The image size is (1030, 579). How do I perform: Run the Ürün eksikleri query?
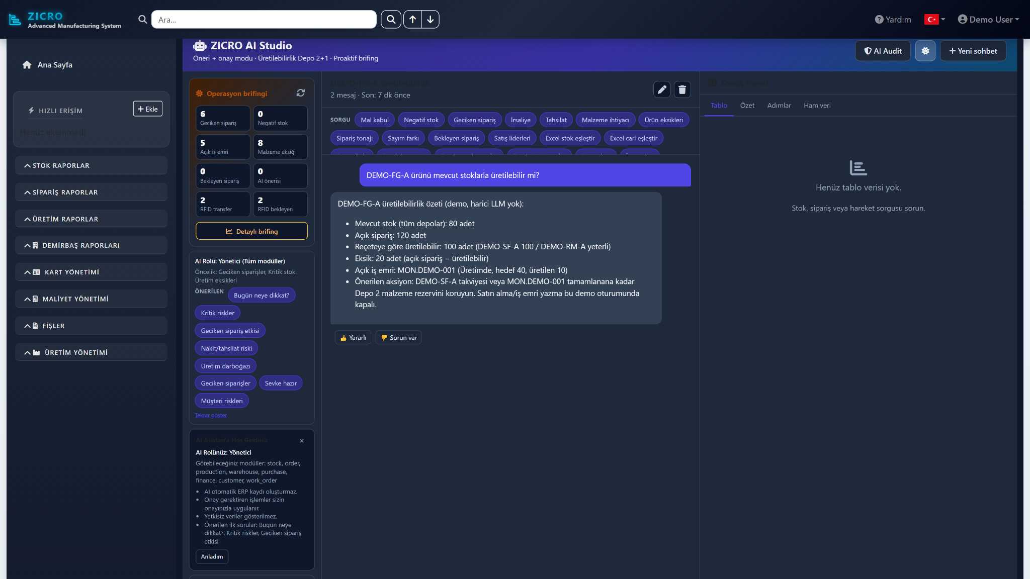click(x=663, y=120)
